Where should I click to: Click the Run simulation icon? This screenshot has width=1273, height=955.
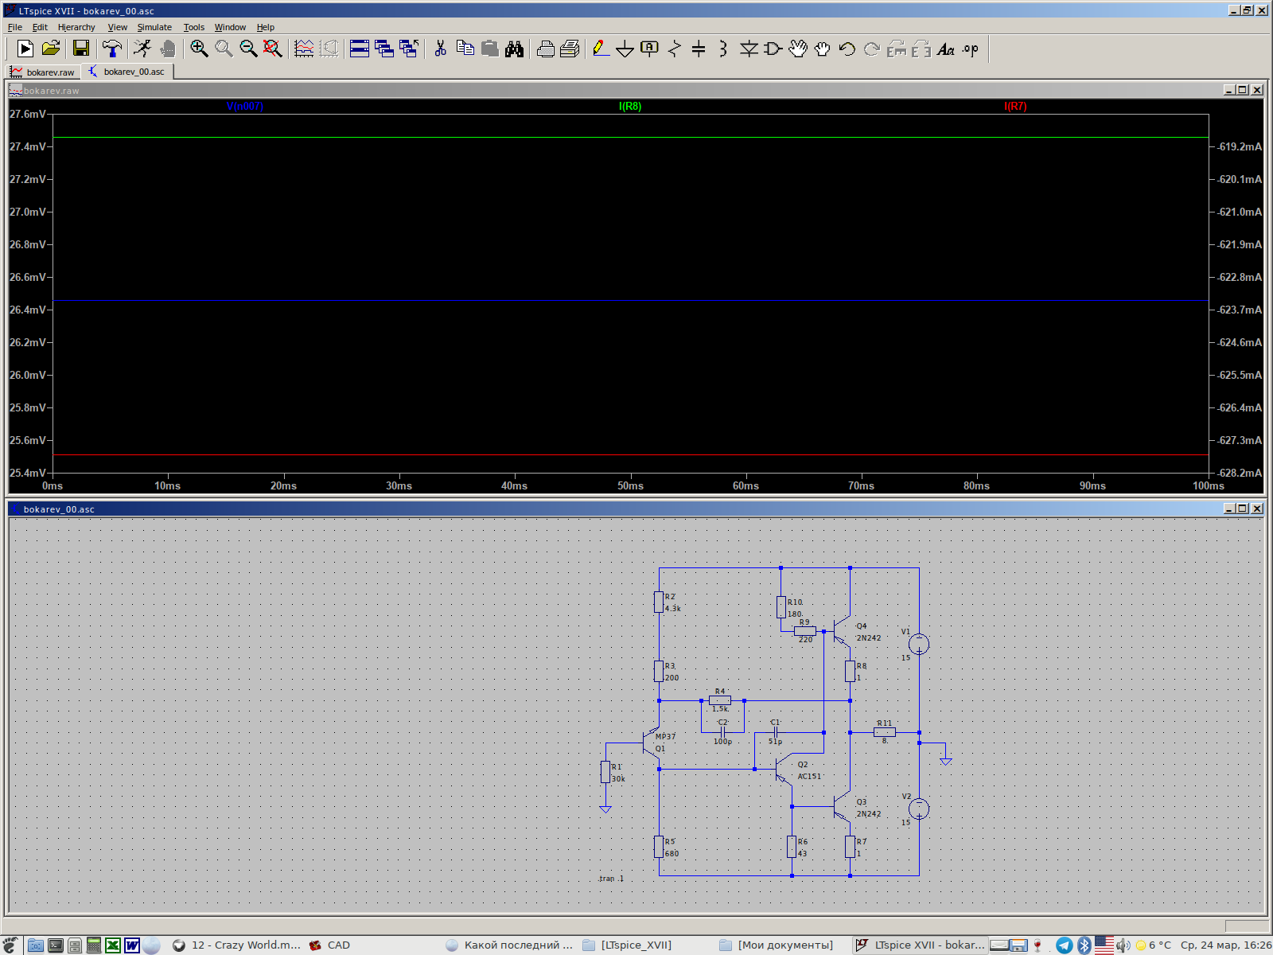142,49
